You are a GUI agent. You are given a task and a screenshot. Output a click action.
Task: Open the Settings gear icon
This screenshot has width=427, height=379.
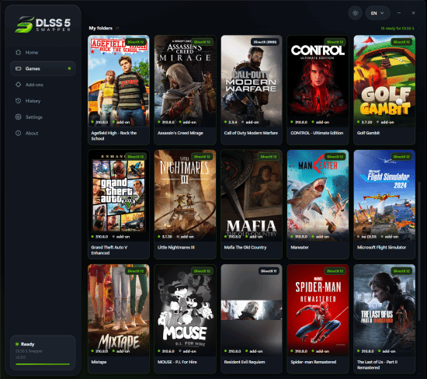[19, 117]
